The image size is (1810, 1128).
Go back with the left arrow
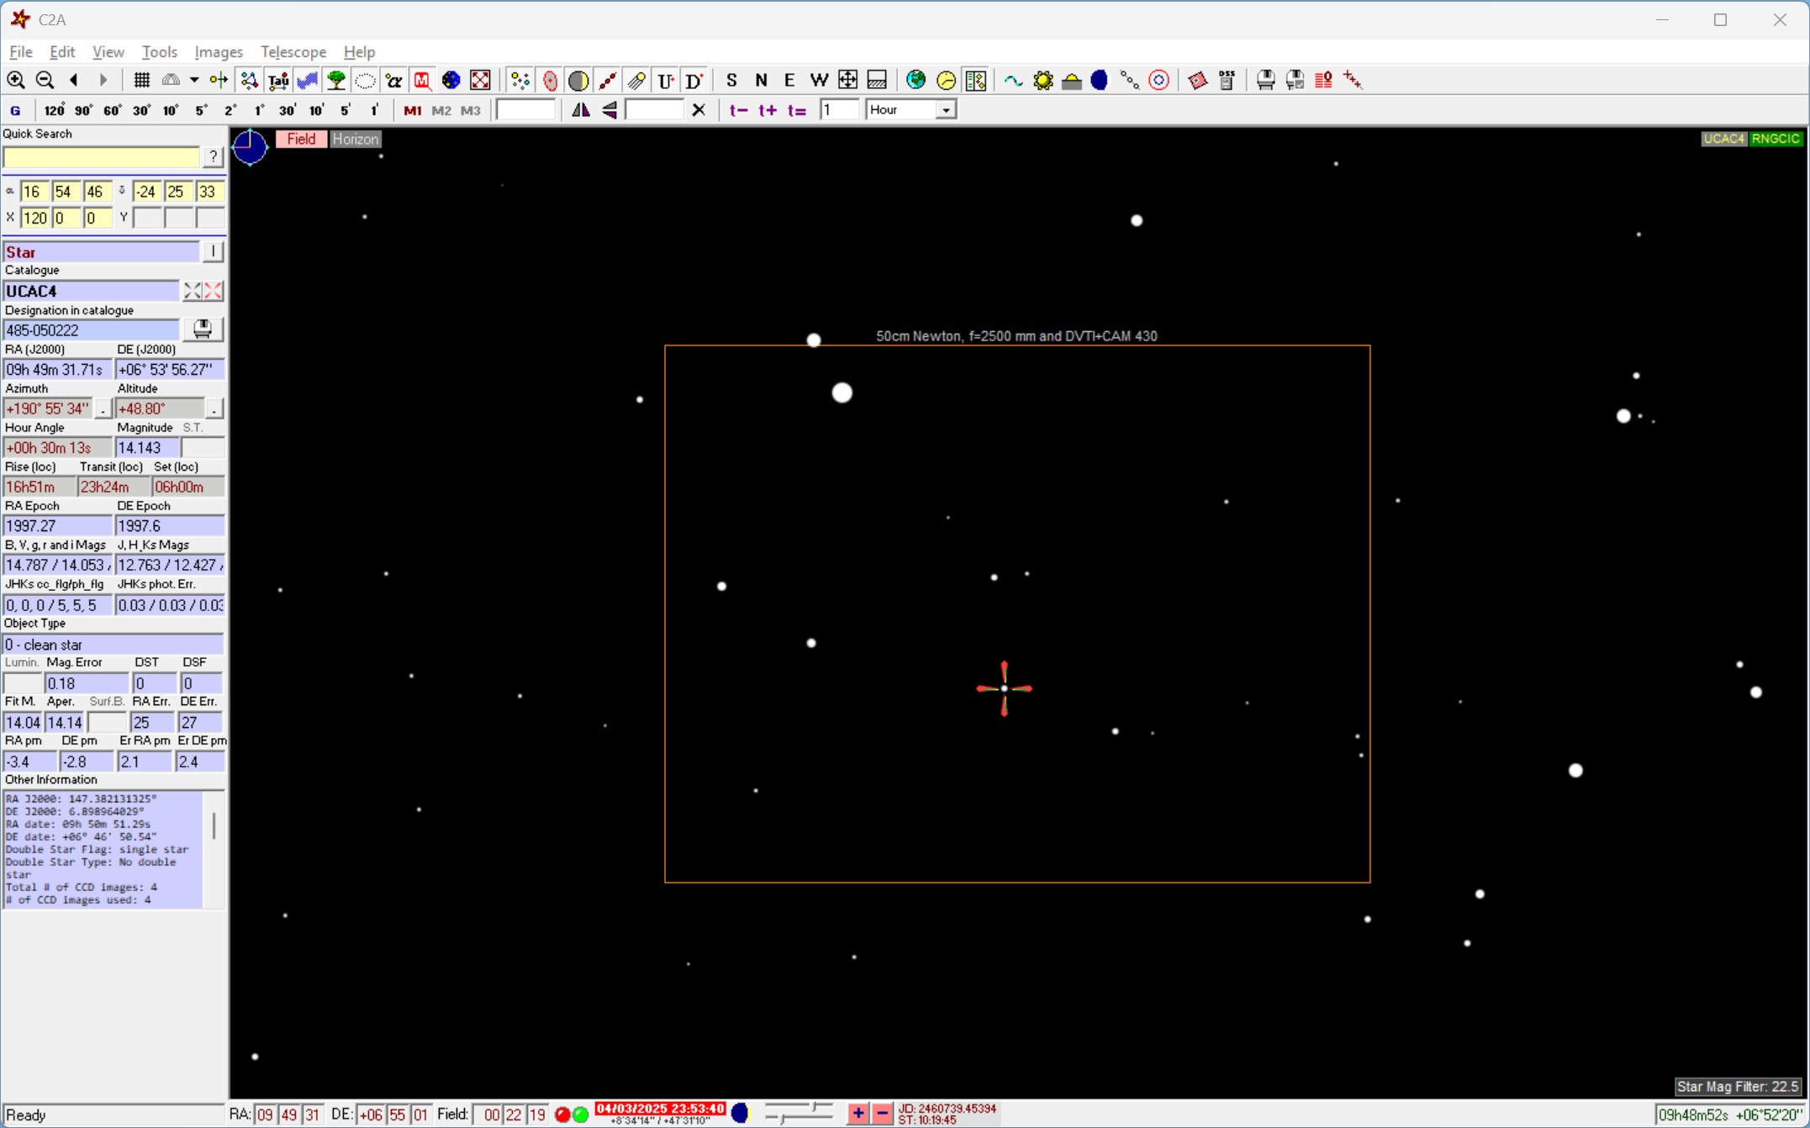[74, 80]
